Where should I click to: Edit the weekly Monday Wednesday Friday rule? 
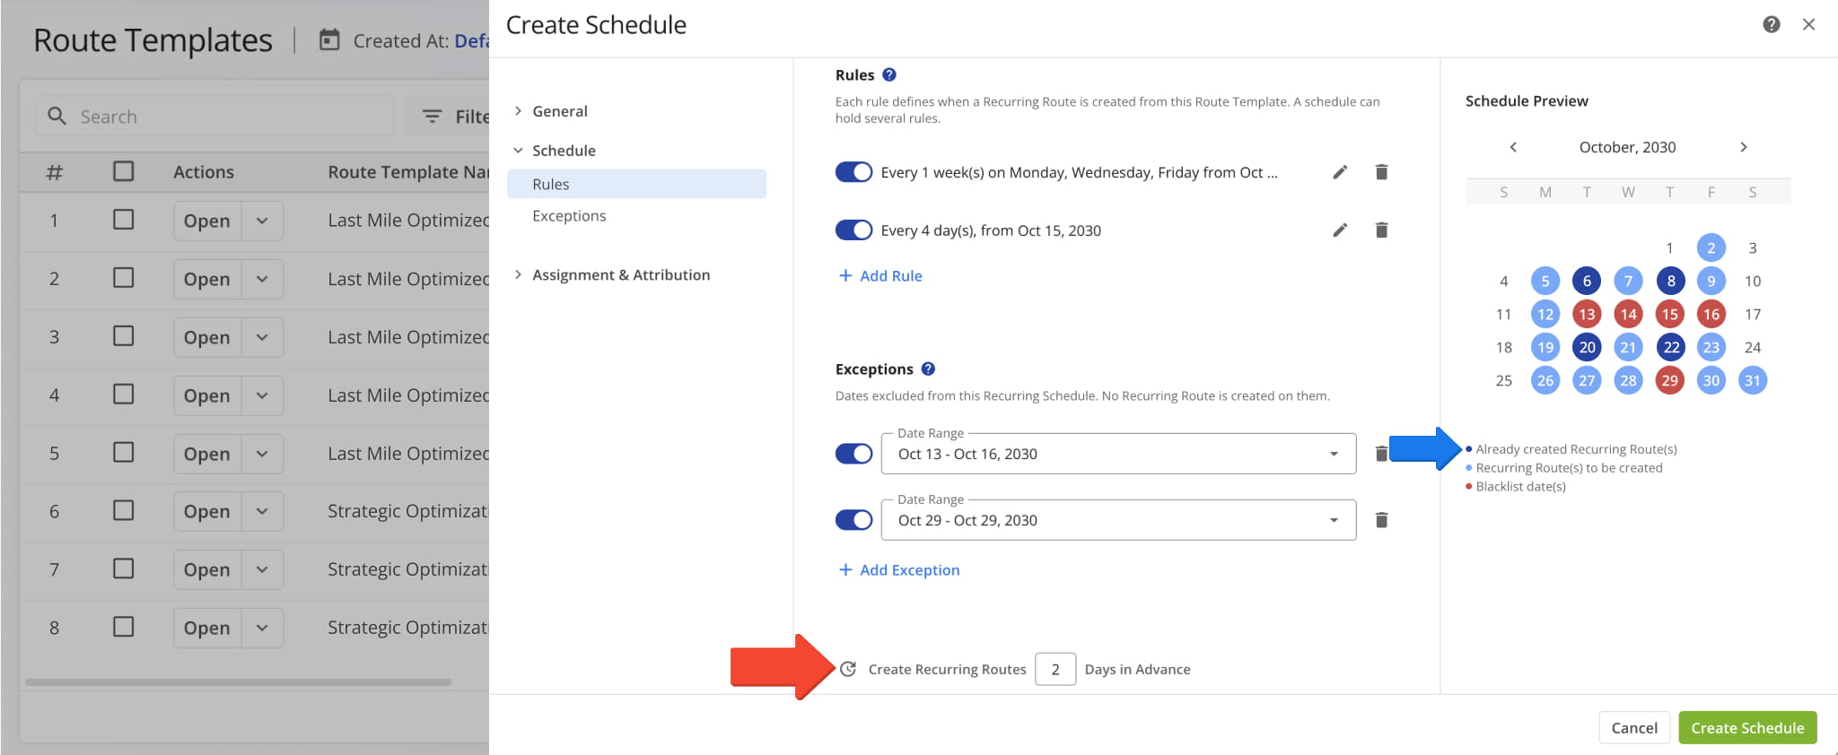point(1340,172)
